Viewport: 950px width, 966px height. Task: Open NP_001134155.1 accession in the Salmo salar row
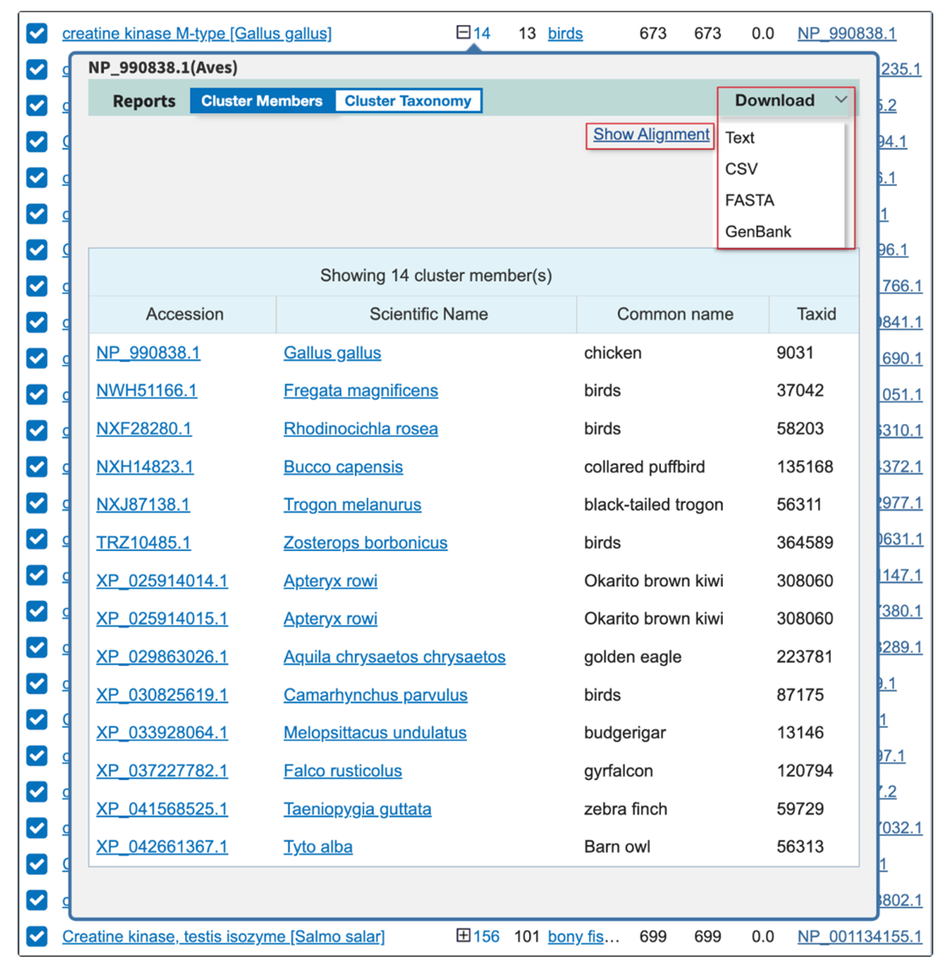pyautogui.click(x=859, y=936)
